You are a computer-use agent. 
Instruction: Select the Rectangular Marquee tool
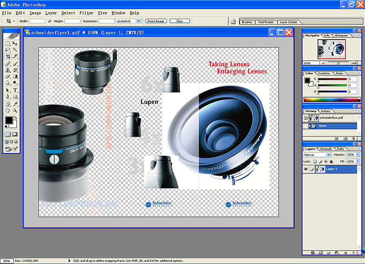coord(8,43)
